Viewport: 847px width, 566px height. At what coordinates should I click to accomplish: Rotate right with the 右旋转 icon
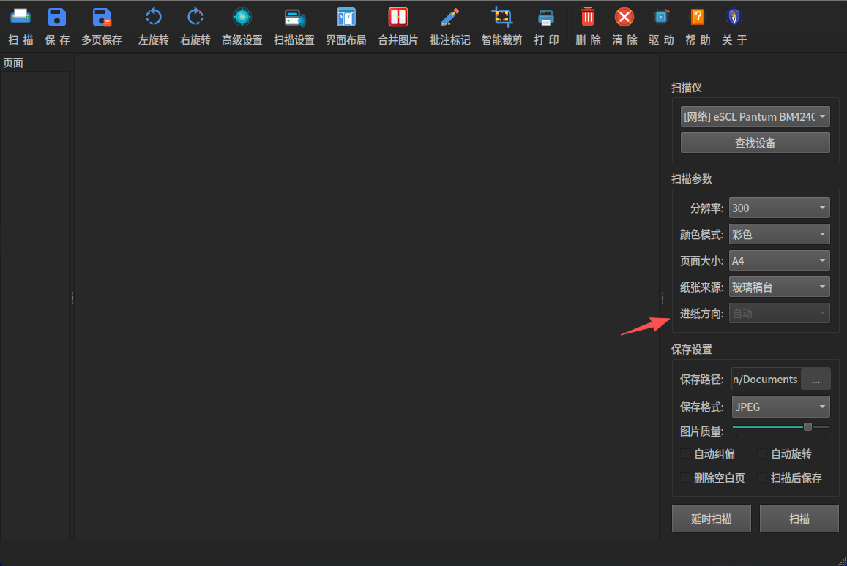(195, 26)
